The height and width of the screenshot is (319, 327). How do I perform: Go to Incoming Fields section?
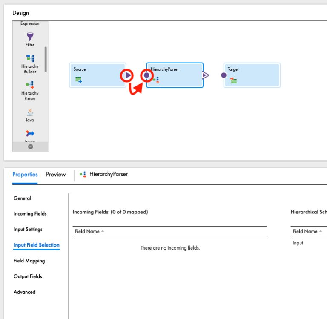(30, 214)
